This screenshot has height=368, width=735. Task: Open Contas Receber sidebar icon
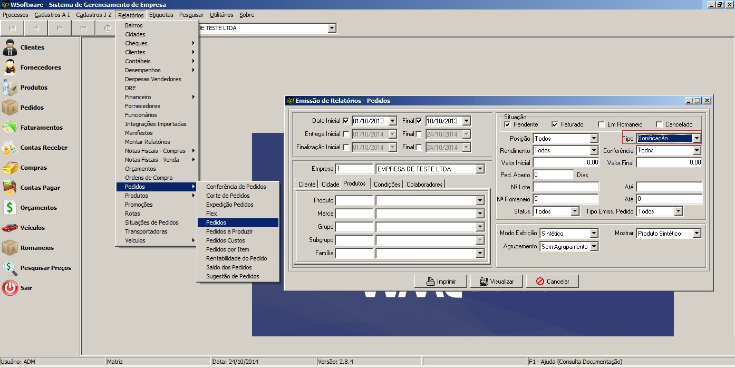[x=10, y=148]
